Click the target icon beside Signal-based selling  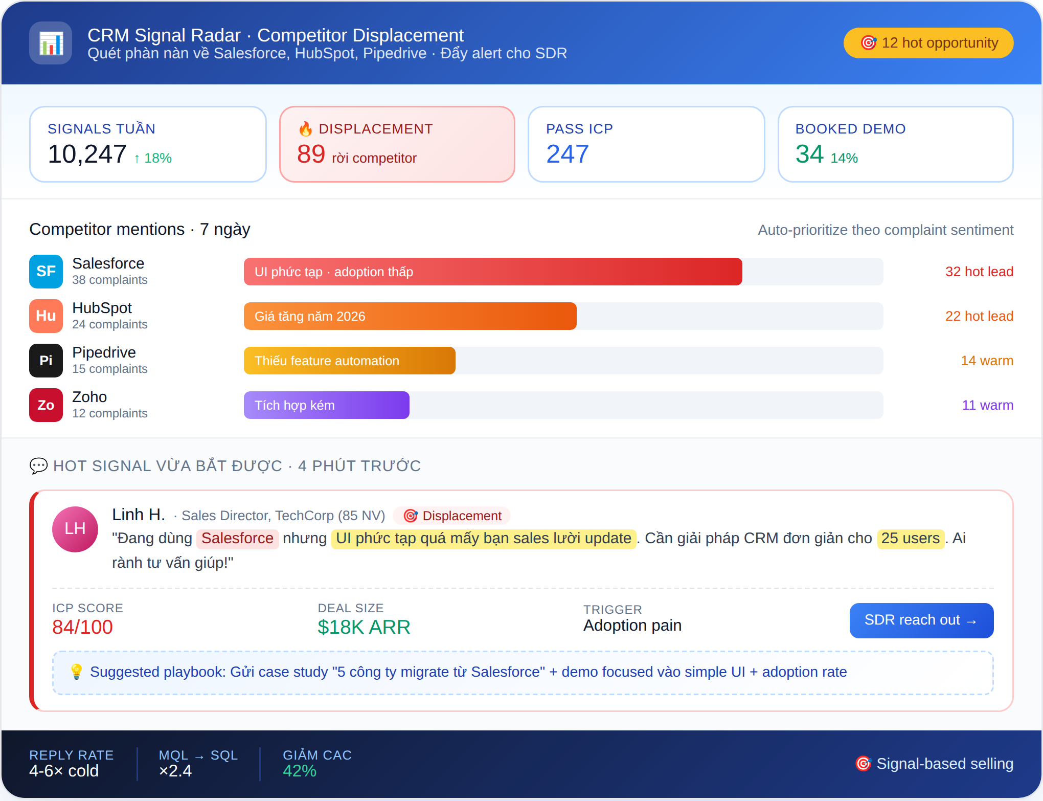[864, 764]
